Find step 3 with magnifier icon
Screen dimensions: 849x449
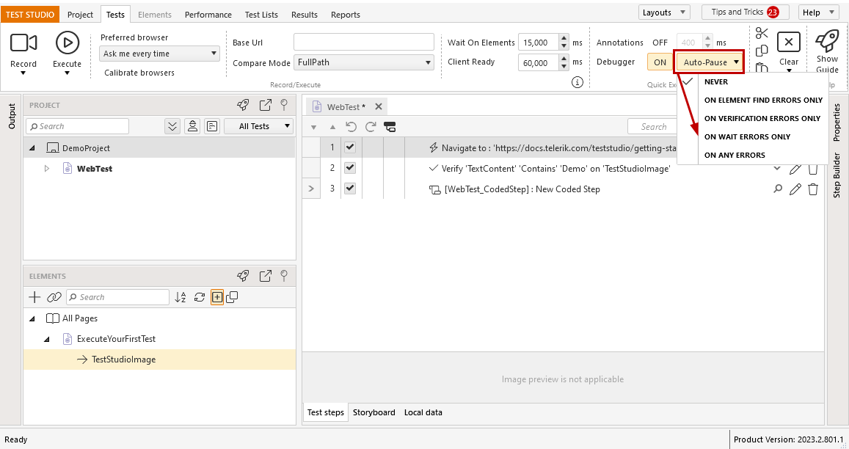(x=778, y=189)
